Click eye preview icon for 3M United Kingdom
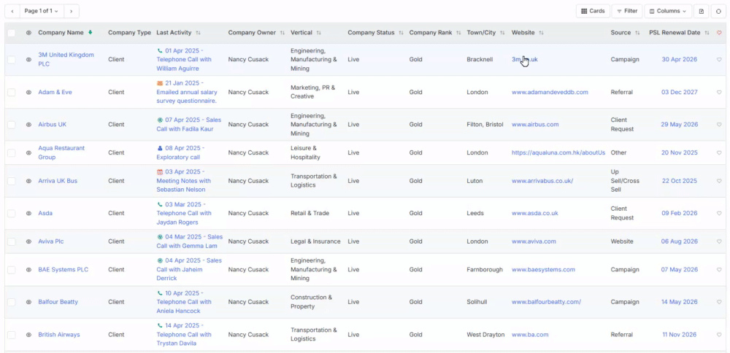 pos(28,60)
